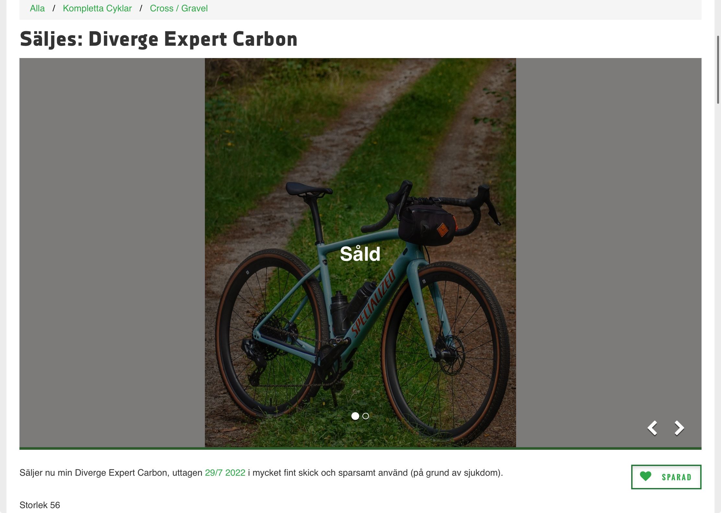Click the page's vertical scrollbar thumb
The width and height of the screenshot is (721, 513).
pos(718,70)
